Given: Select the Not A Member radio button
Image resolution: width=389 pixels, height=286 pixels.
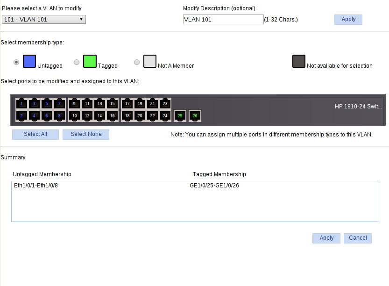Looking at the screenshot, I should click(137, 62).
